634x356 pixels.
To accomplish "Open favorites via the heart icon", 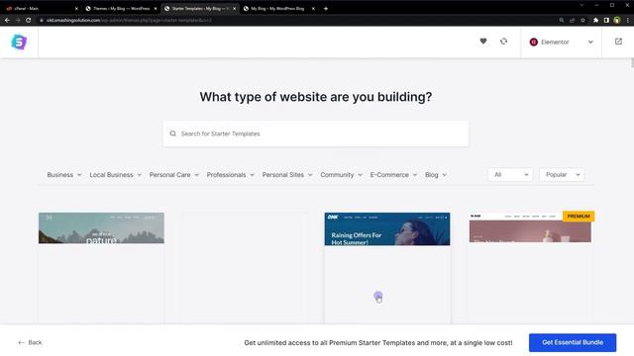I will point(483,42).
